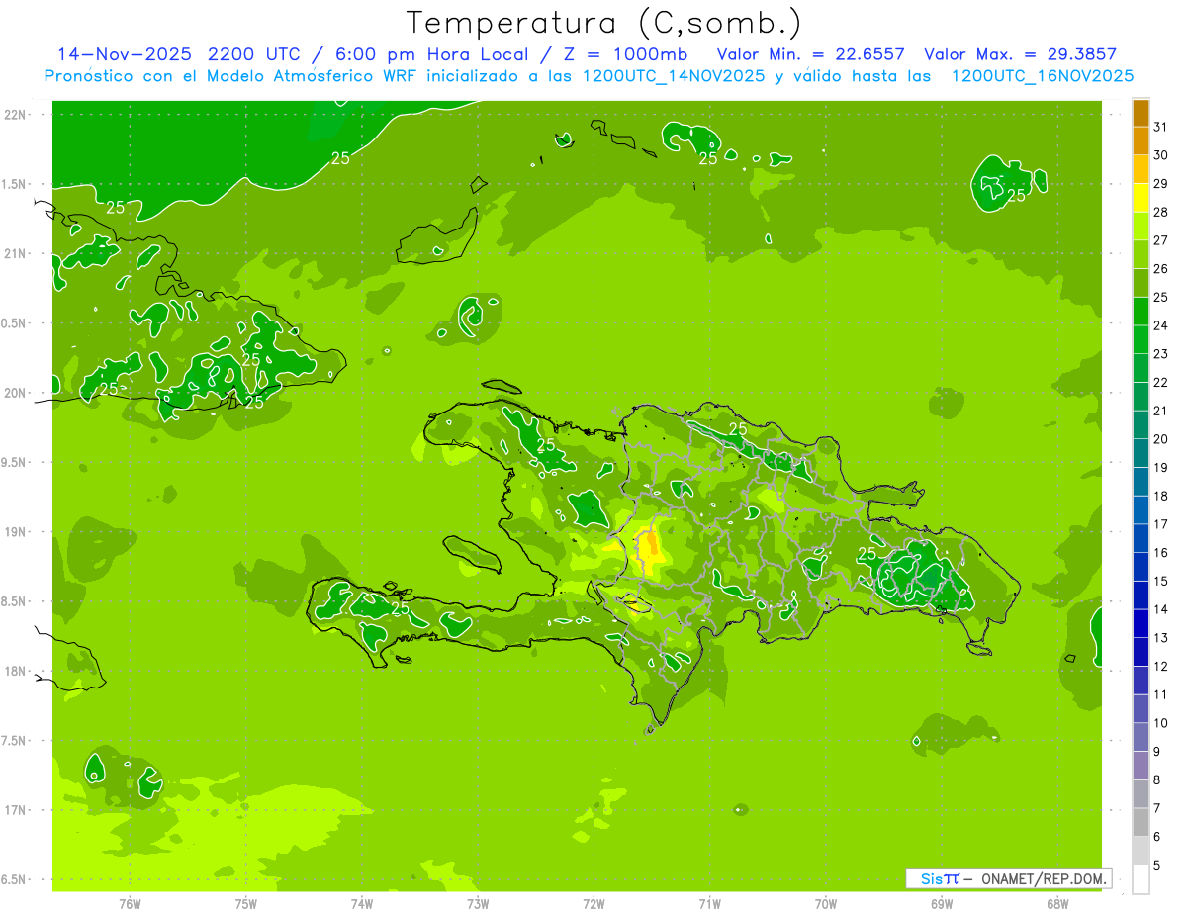Screen dimensions: 1187x917
Task: Click the colorbar label "10"
Action: click(x=1161, y=723)
